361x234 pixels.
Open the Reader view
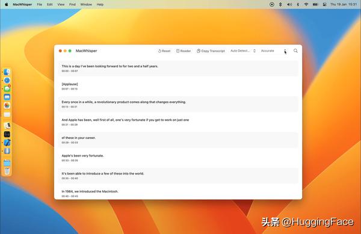(184, 51)
